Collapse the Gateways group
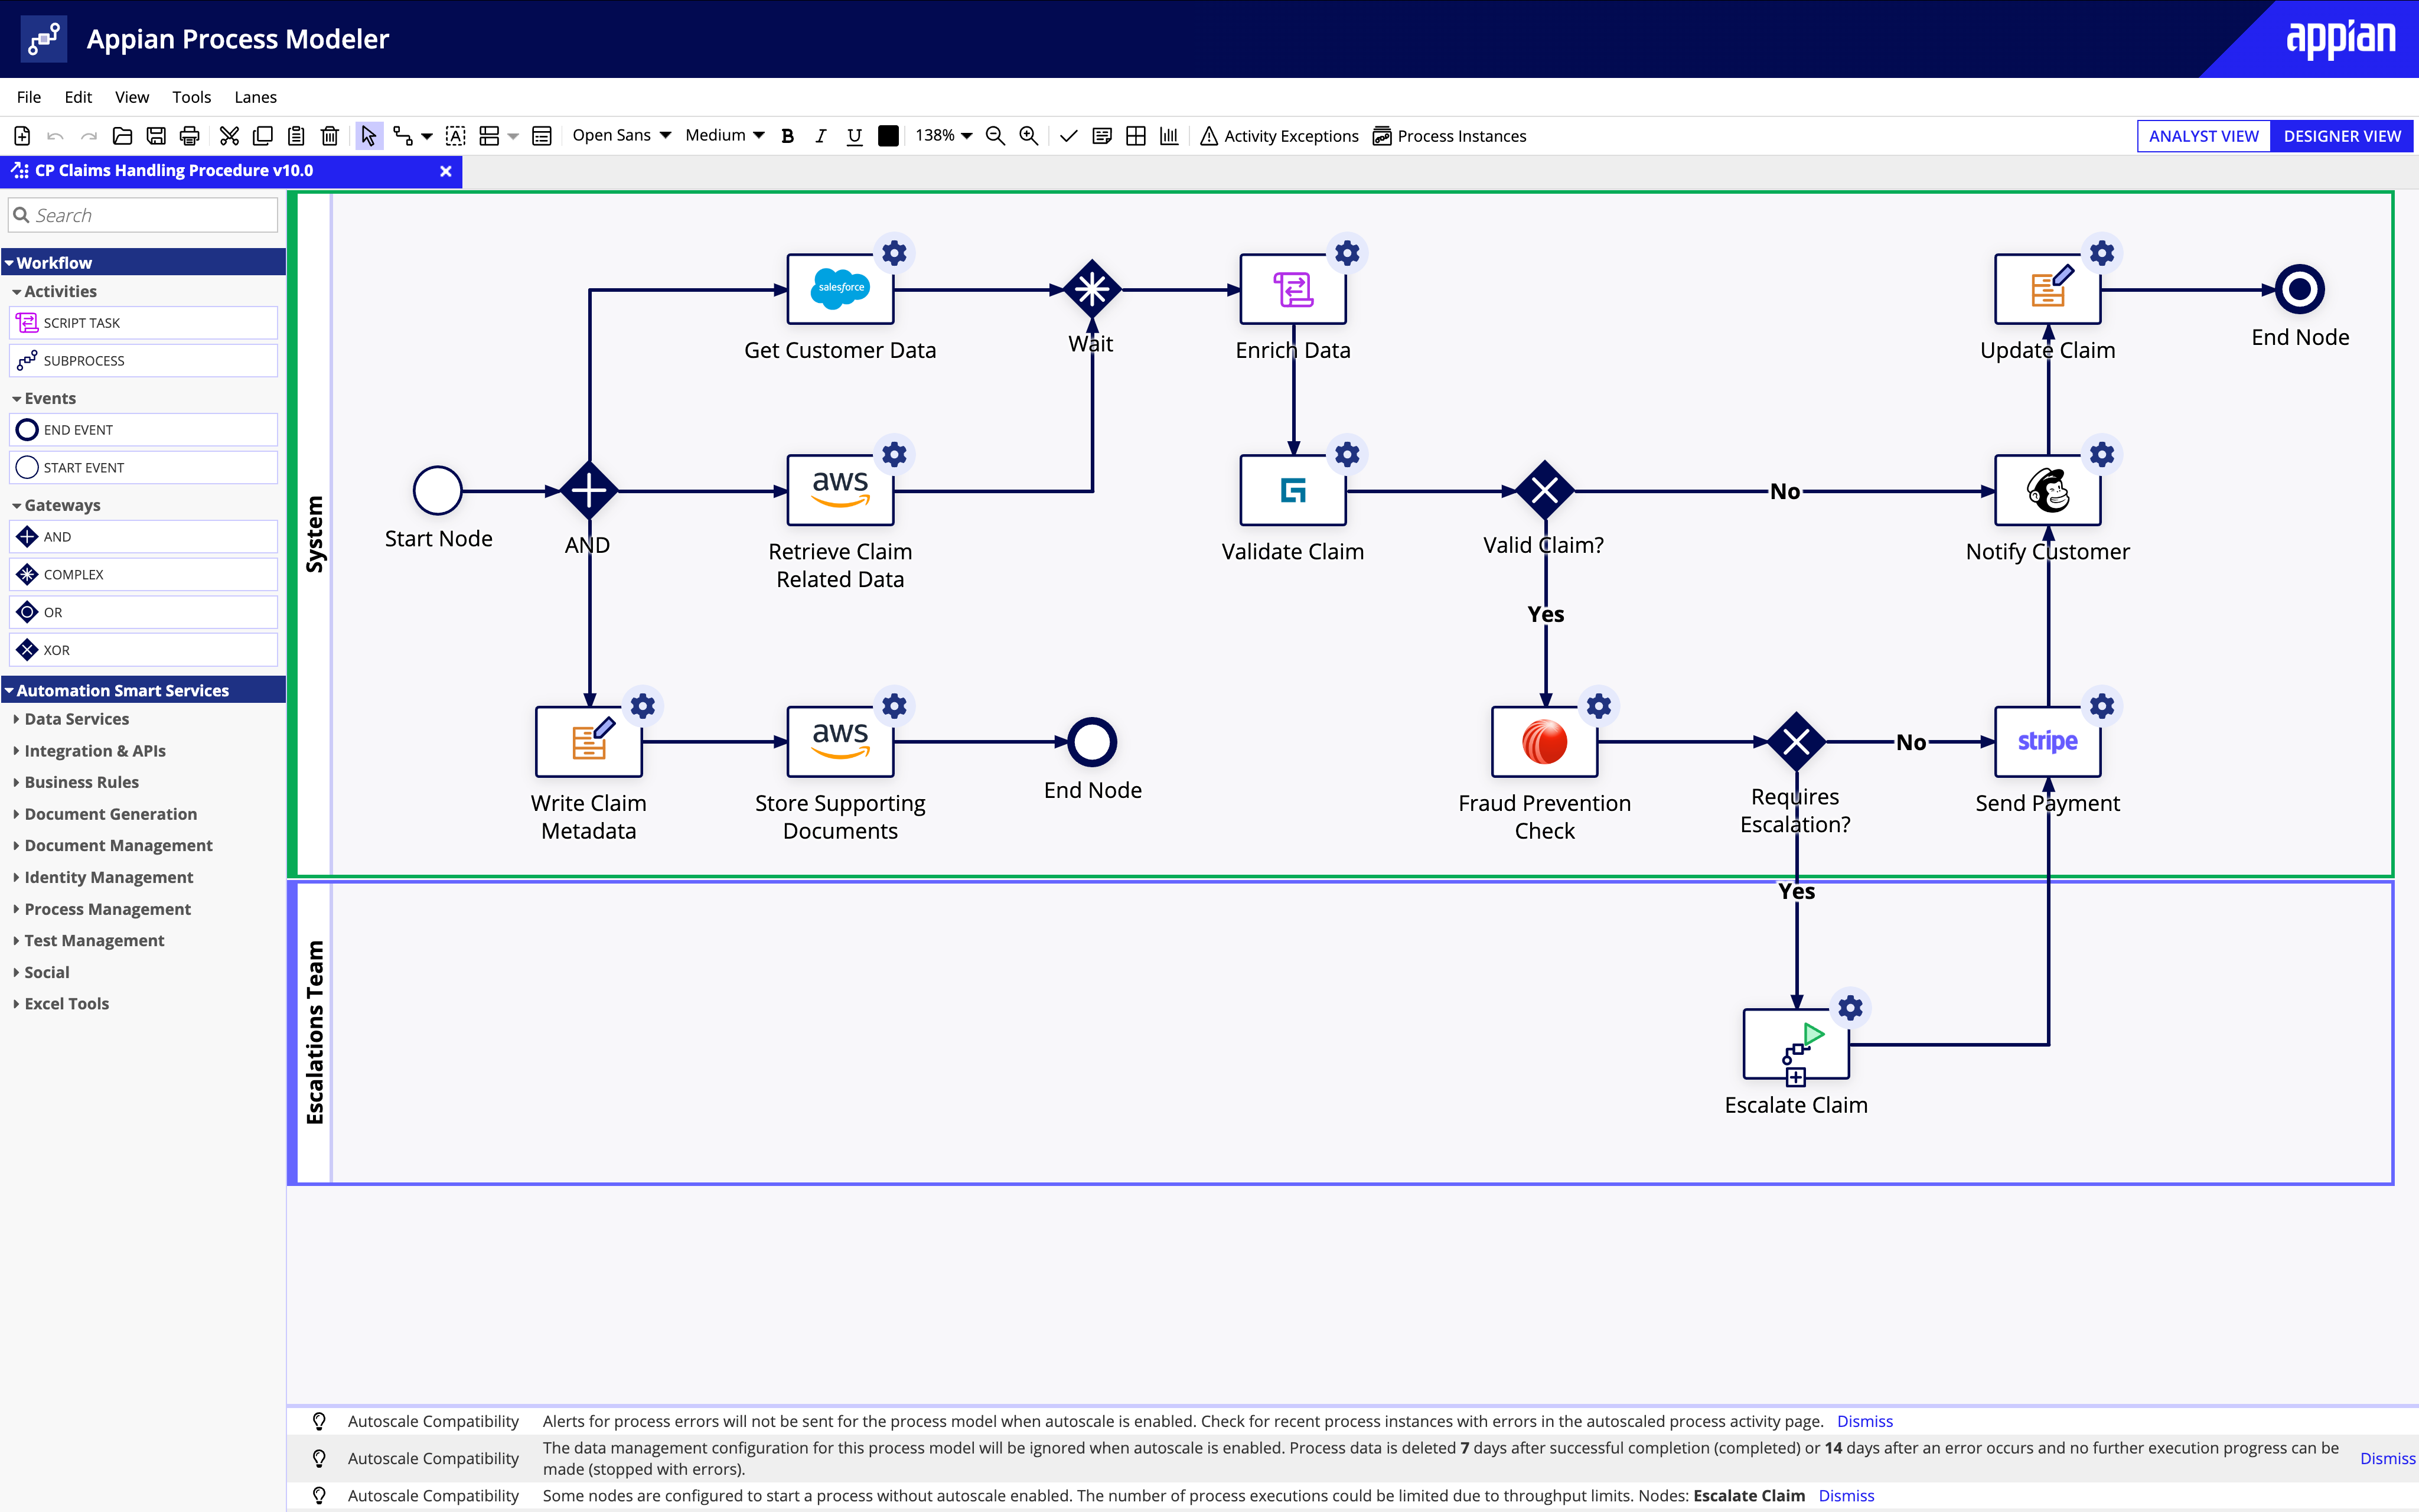2419x1512 pixels. 61,505
